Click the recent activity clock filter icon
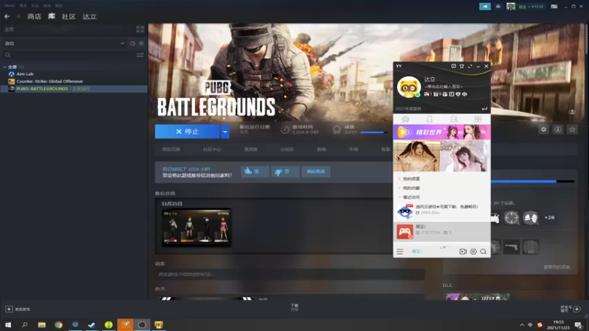 133,43
